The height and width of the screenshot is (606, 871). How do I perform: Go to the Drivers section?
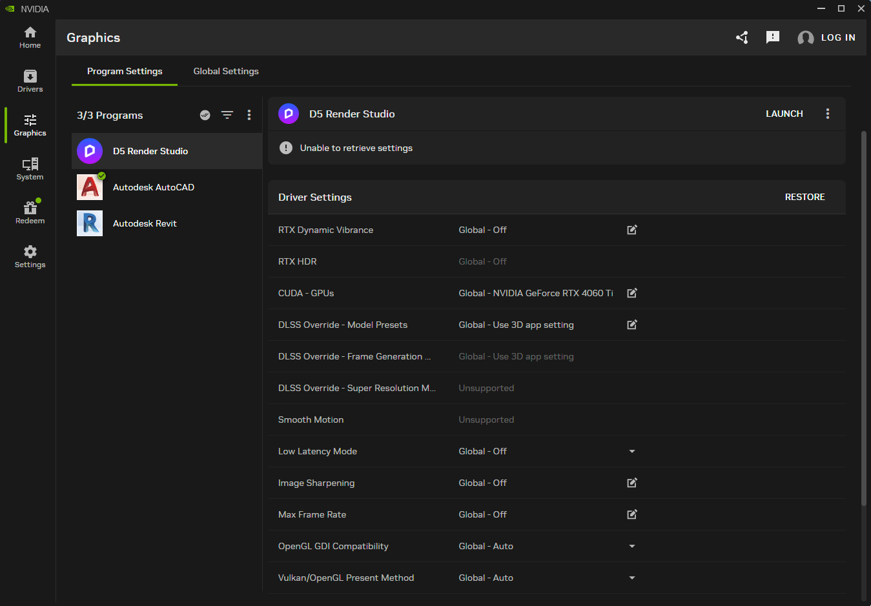(30, 81)
